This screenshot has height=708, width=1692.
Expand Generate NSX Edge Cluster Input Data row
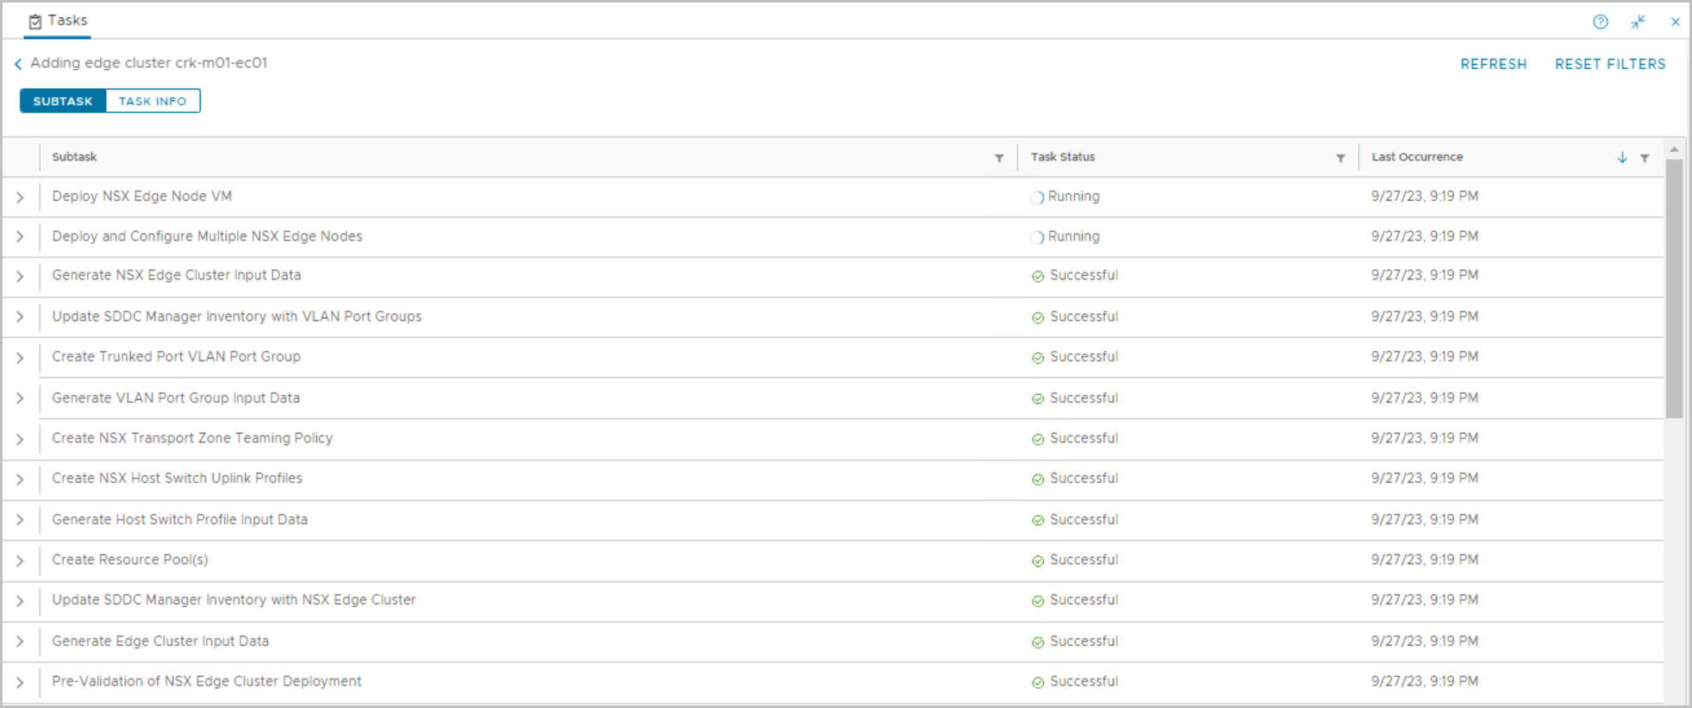20,277
